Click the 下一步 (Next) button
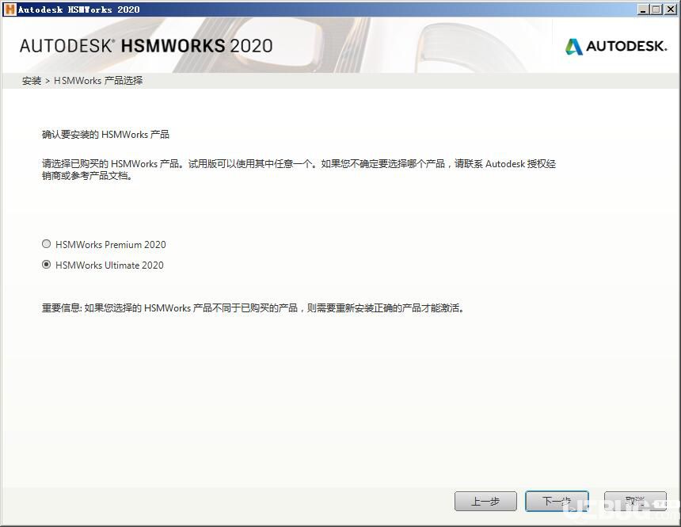Image resolution: width=681 pixels, height=527 pixels. pos(557,502)
